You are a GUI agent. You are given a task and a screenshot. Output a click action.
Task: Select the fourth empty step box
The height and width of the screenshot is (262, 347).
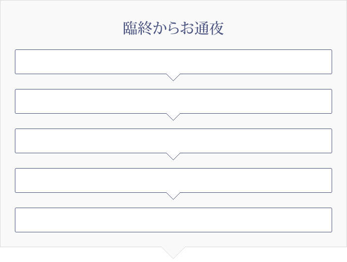click(173, 180)
